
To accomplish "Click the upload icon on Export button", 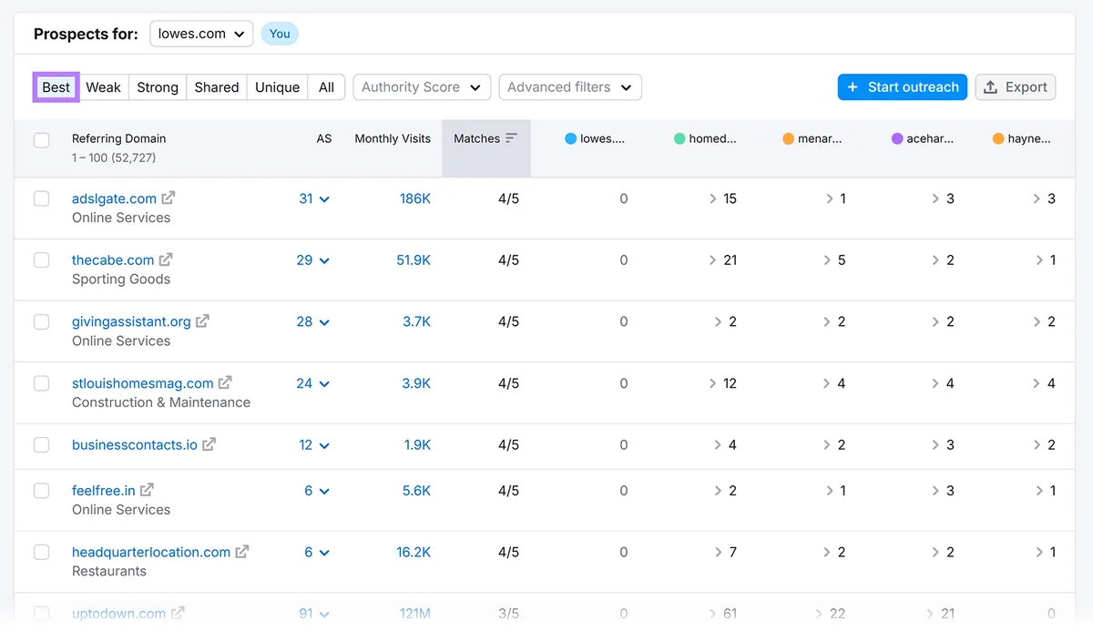I will [x=991, y=87].
